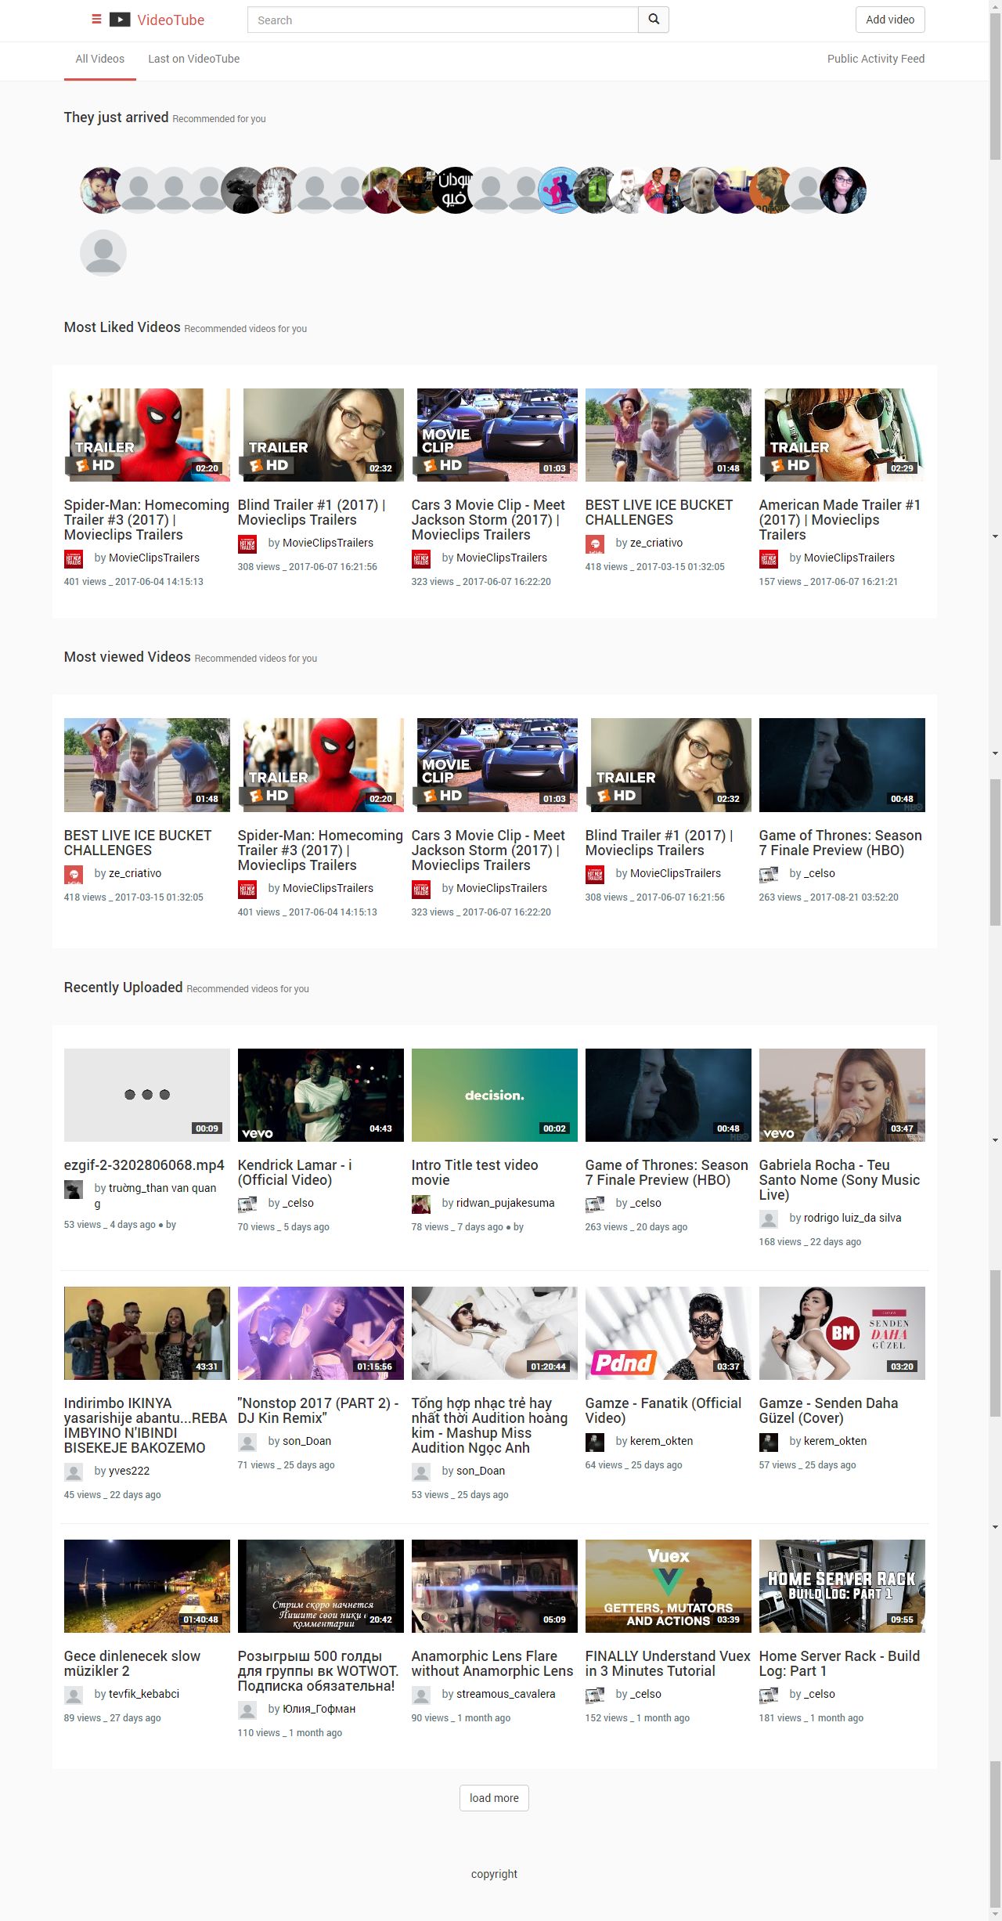Open the hamburger menu beside the VideoTube logo
Viewport: 1002px width, 1921px height.
point(96,20)
